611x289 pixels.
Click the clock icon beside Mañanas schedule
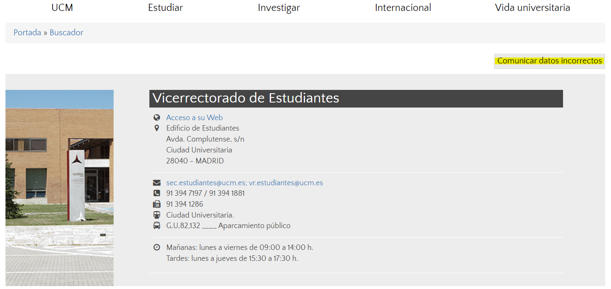click(157, 247)
